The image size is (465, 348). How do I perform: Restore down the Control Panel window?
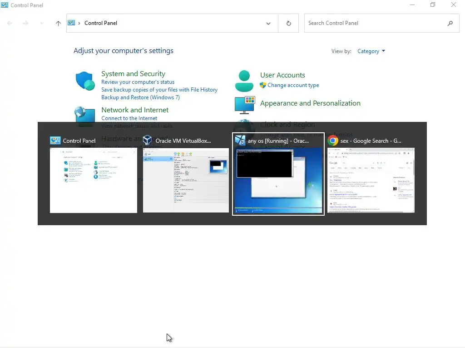tap(433, 5)
